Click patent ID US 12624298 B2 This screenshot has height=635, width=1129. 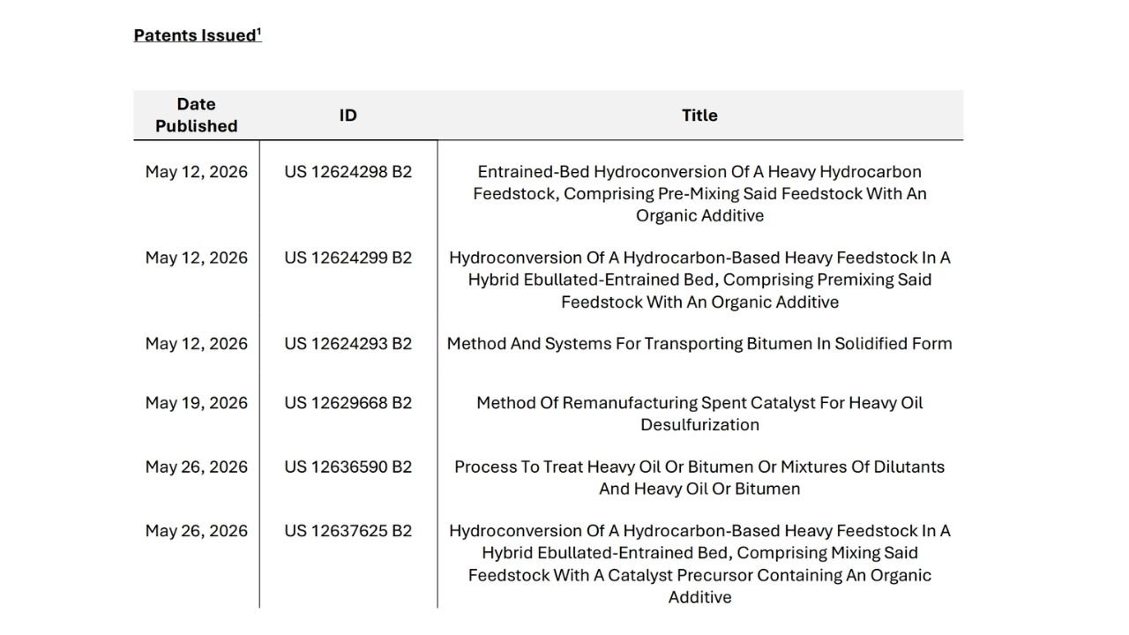coord(348,172)
